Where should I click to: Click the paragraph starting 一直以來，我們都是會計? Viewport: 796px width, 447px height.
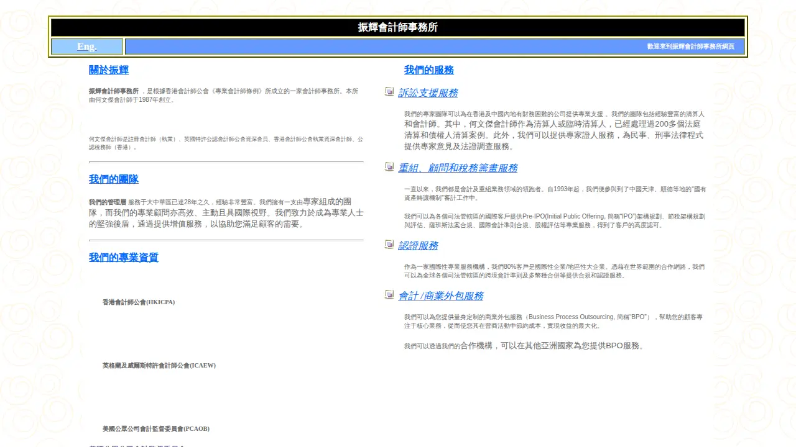555,194
